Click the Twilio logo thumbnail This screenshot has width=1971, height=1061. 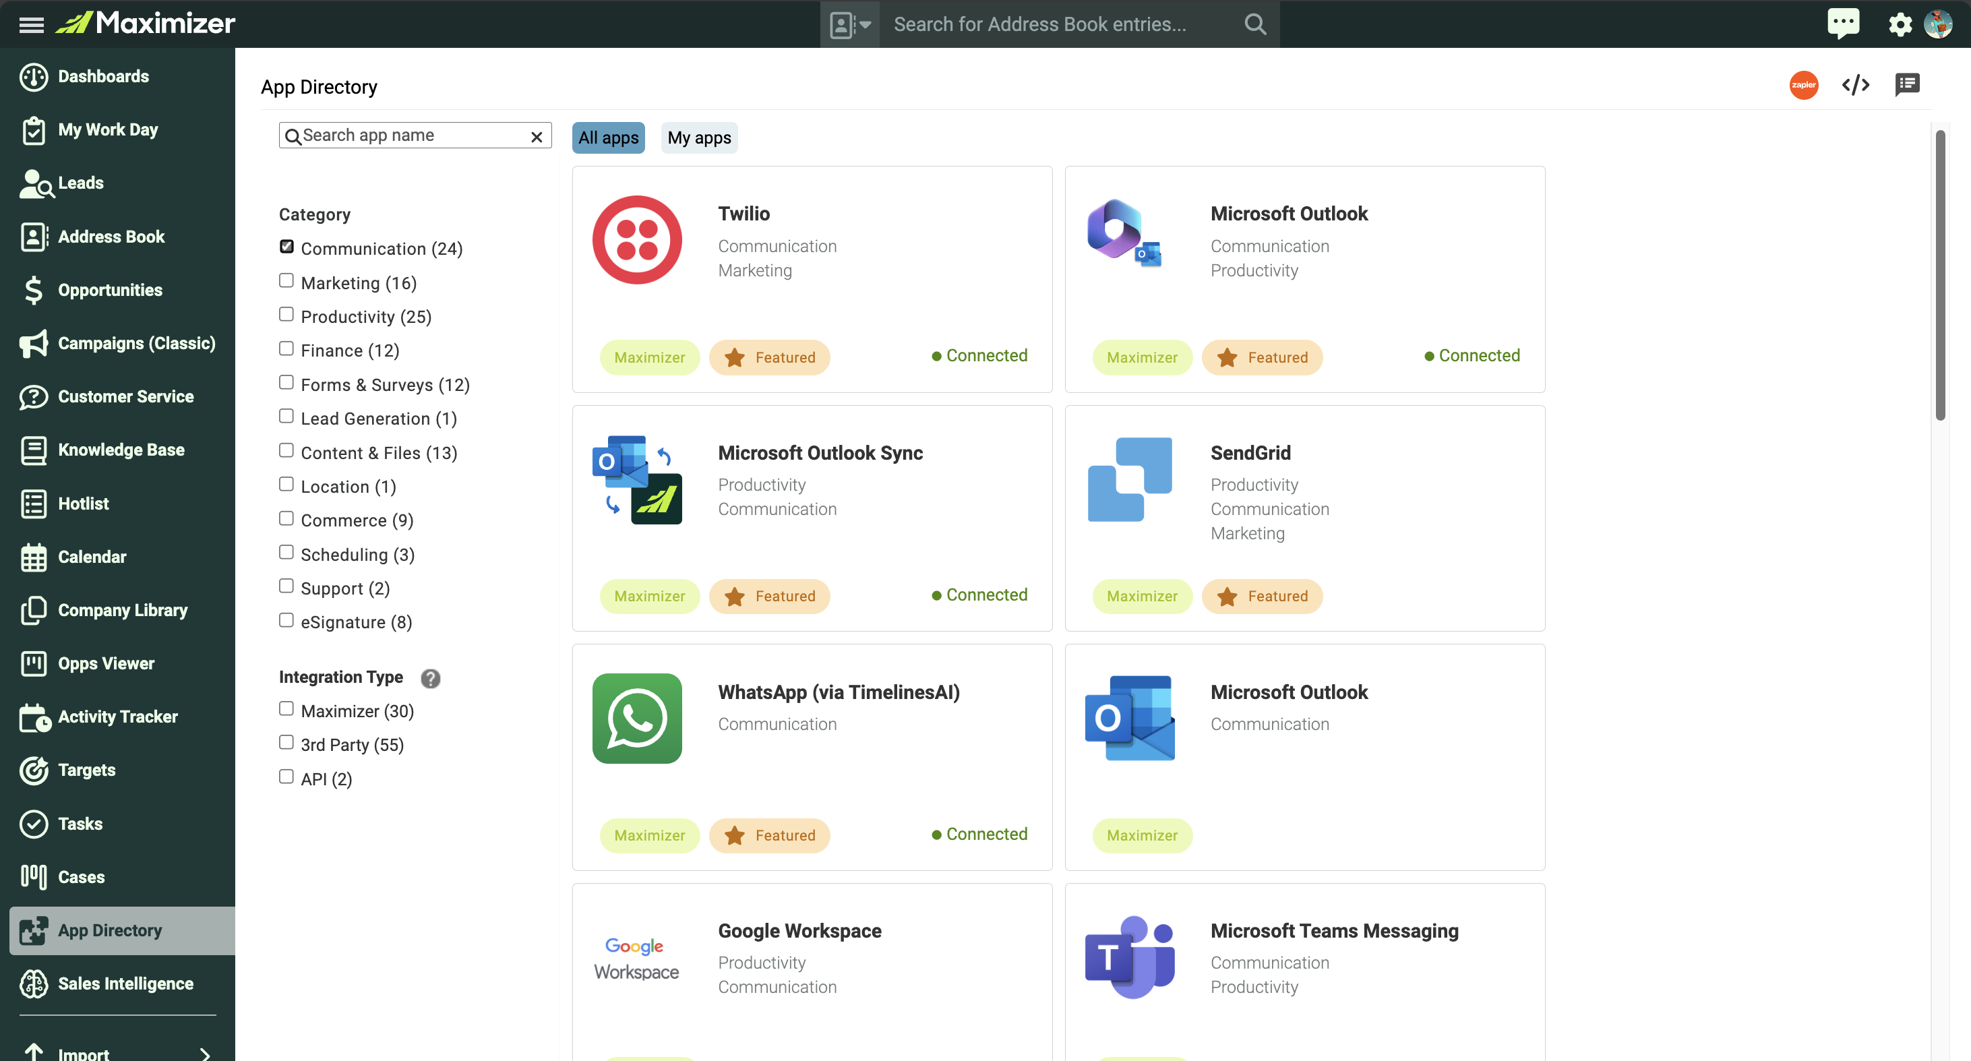tap(636, 240)
